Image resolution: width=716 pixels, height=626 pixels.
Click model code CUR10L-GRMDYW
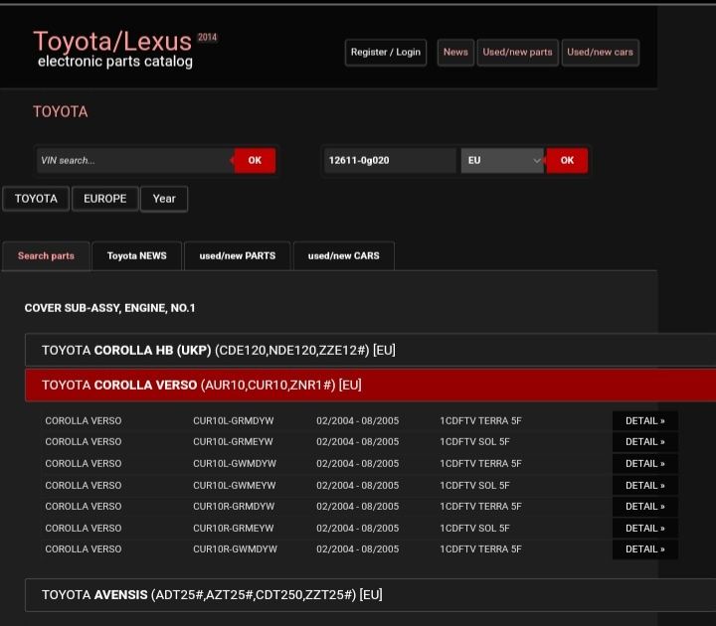coord(234,420)
